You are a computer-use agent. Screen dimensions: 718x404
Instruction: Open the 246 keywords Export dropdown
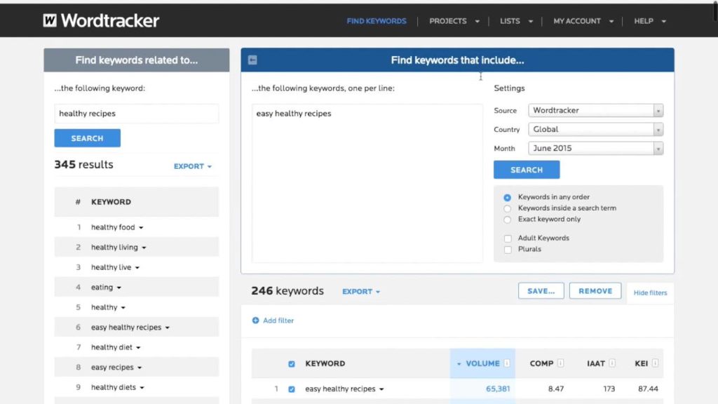pyautogui.click(x=361, y=292)
